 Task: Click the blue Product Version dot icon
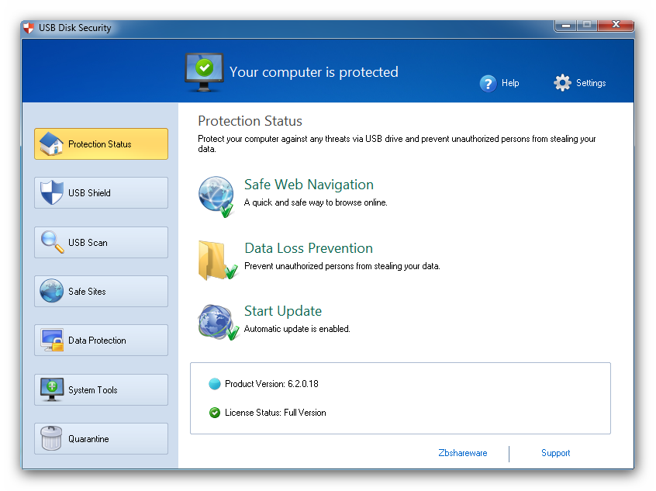215,384
